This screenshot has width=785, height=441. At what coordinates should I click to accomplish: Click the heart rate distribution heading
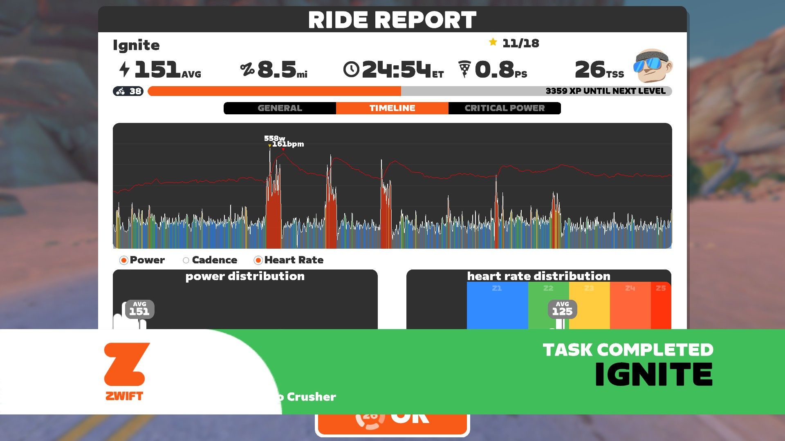point(538,276)
